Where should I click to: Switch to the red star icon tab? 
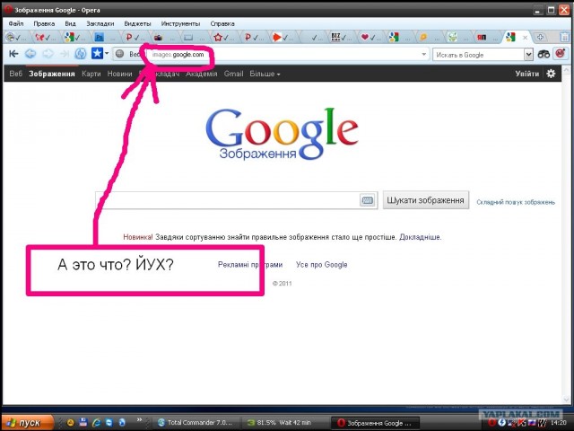[x=223, y=37]
